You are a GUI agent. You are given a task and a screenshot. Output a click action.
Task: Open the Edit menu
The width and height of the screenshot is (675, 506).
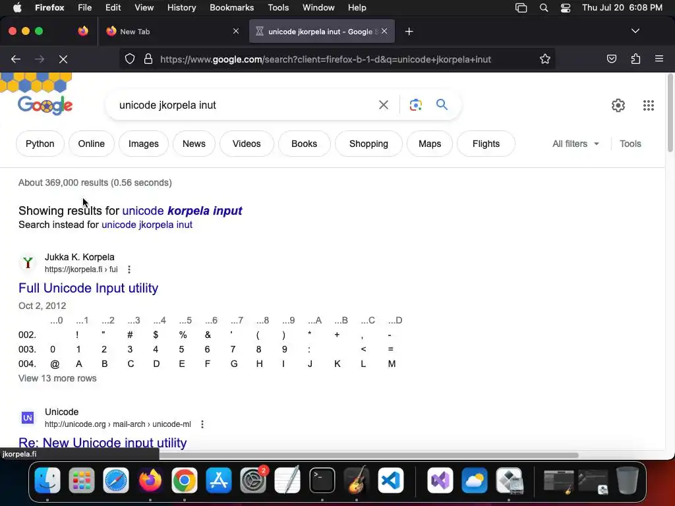pos(113,7)
